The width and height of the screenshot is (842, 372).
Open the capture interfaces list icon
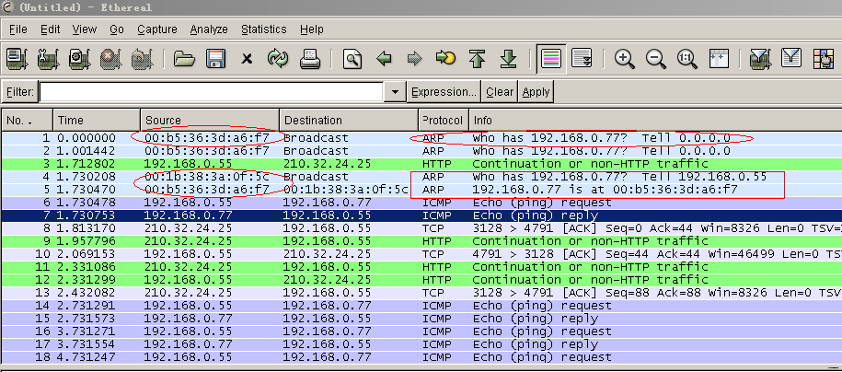[x=17, y=59]
